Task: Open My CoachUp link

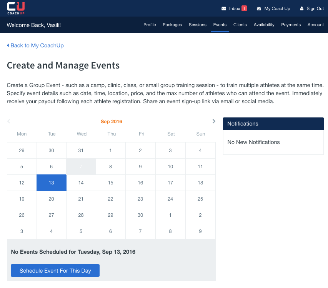Action: [277, 8]
